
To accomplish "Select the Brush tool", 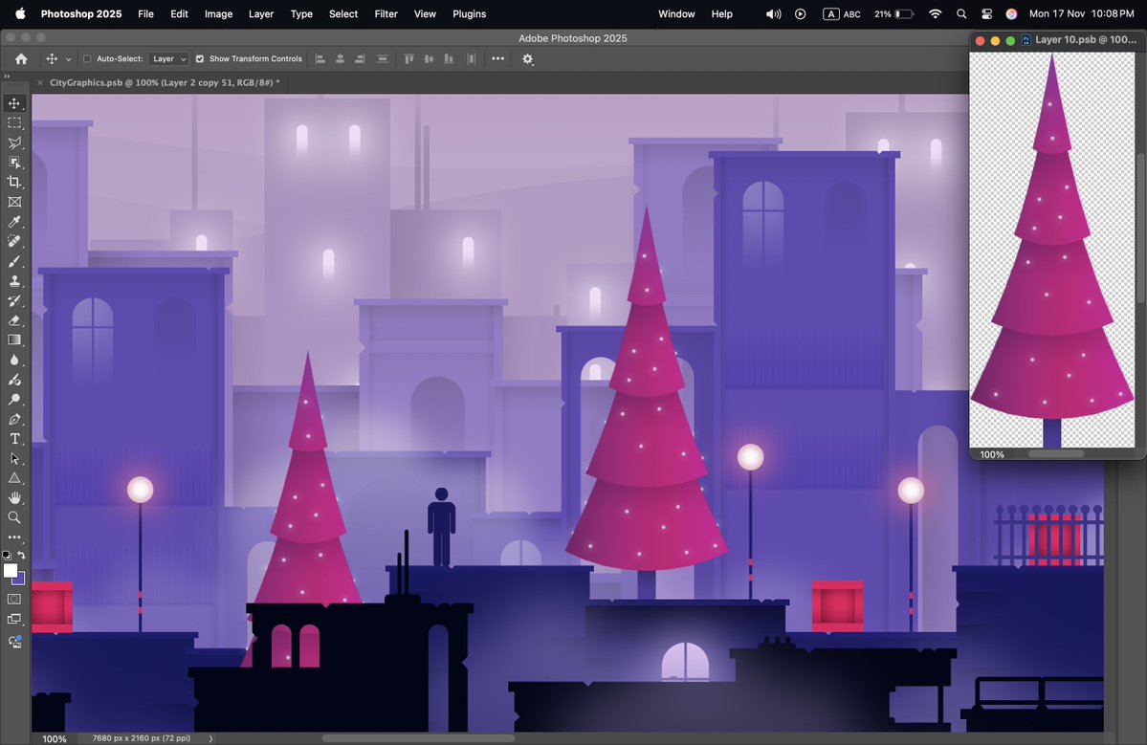I will [x=13, y=261].
